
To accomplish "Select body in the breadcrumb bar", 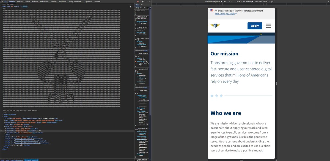I will pos(7,160).
